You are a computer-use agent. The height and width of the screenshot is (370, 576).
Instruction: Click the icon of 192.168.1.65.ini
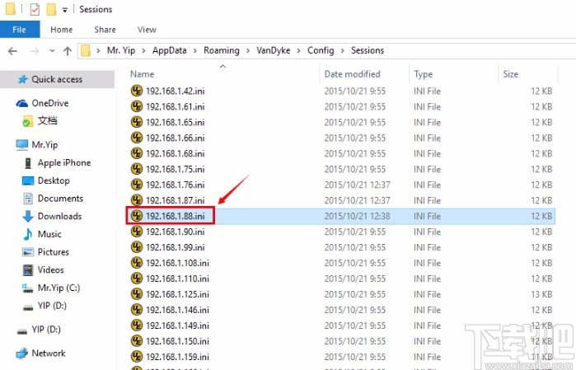[x=137, y=122]
